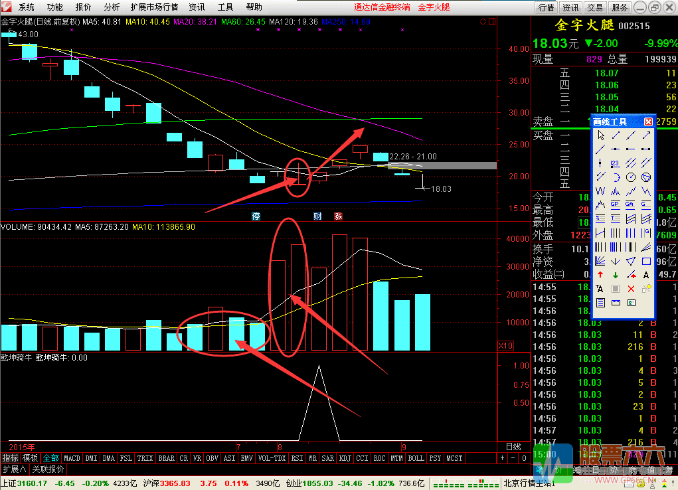Click the - zoom button beside indicator tabs
This screenshot has height=490, width=678.
click(513, 458)
